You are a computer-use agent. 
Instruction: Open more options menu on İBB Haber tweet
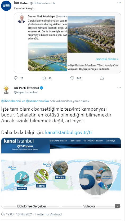pyautogui.click(x=119, y=3)
